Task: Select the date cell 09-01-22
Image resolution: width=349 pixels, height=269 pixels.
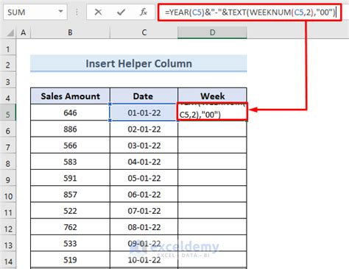Action: 144,243
